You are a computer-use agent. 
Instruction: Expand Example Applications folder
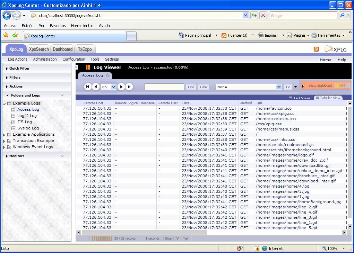[4, 135]
